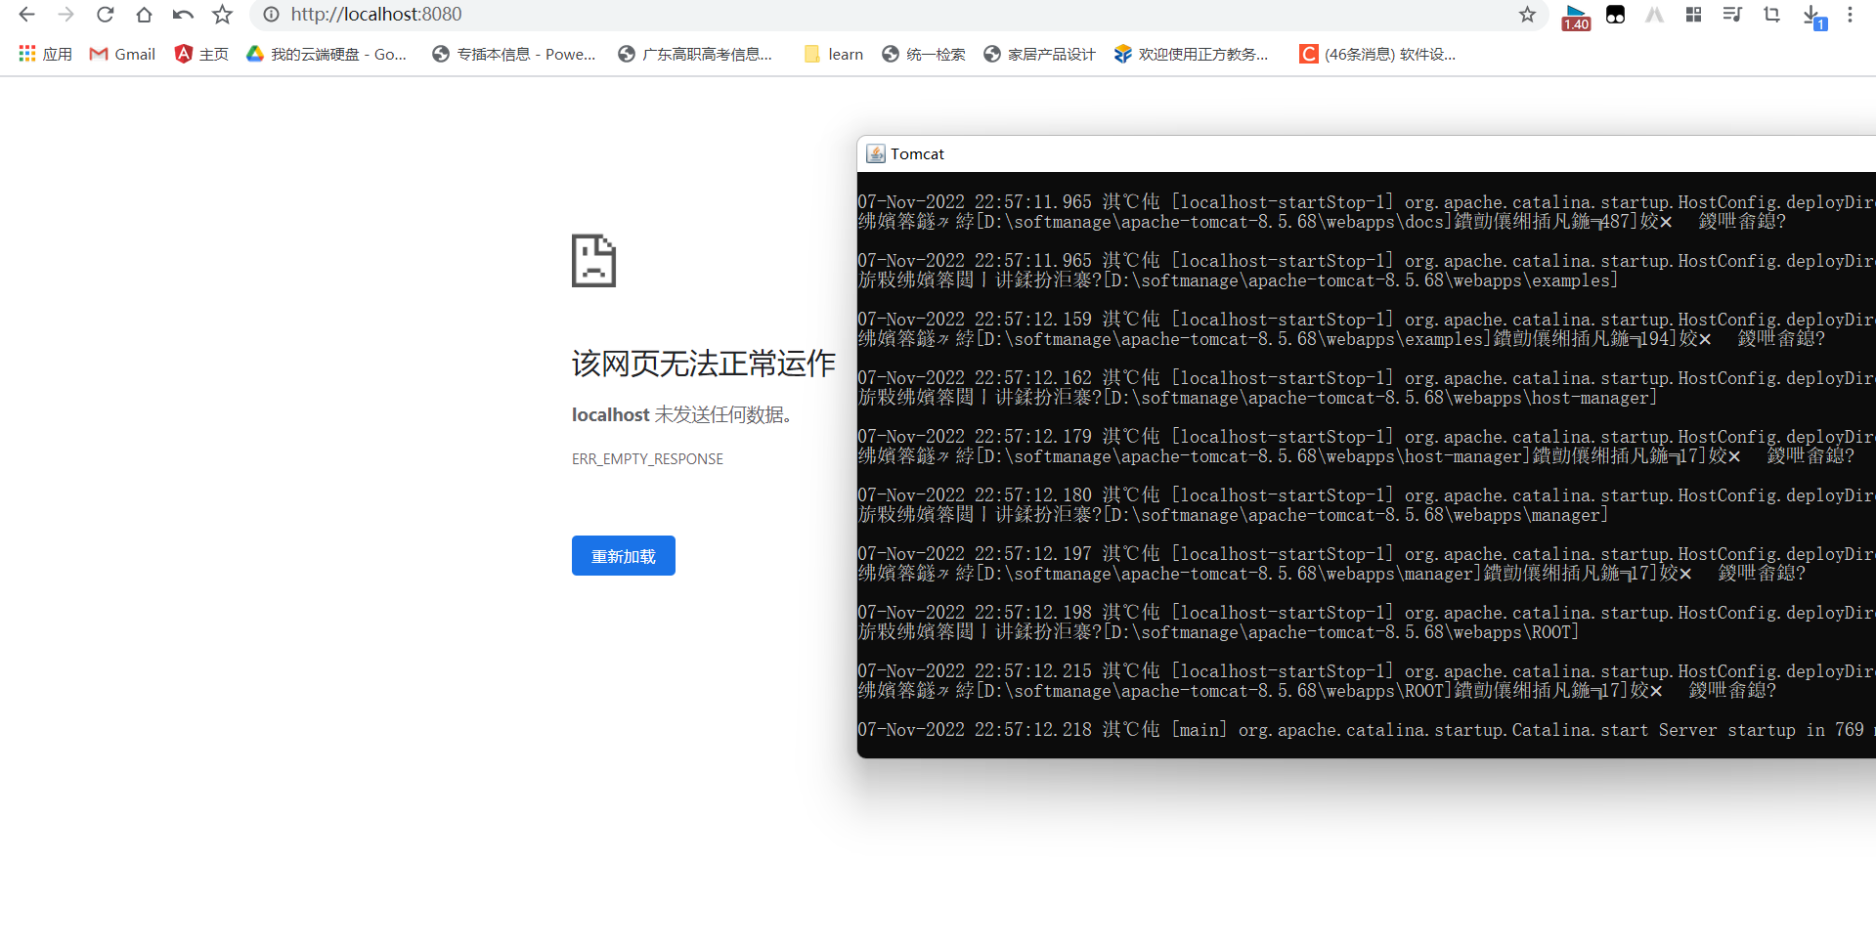This screenshot has width=1876, height=945.
Task: Click Tomcat log path ending webapps\ROOT]
Action: coord(1218,632)
